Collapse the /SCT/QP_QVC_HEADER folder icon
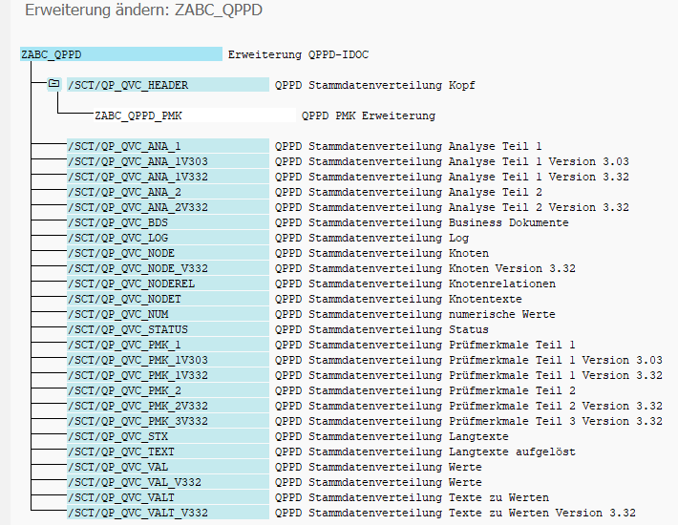Image resolution: width=678 pixels, height=525 pixels. point(54,84)
